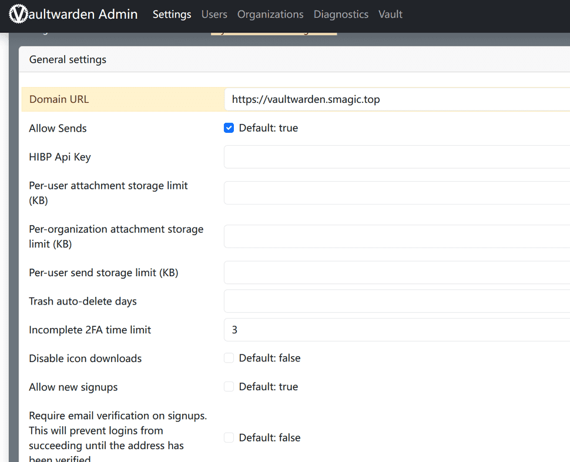The height and width of the screenshot is (462, 570).
Task: Click the Trash auto-delete days label
Action: [x=83, y=302]
